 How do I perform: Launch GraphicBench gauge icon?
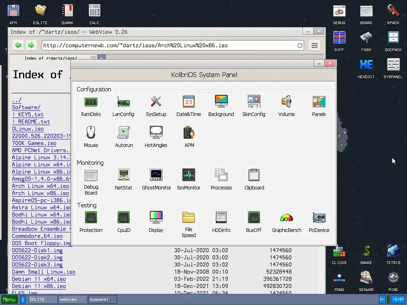click(287, 218)
